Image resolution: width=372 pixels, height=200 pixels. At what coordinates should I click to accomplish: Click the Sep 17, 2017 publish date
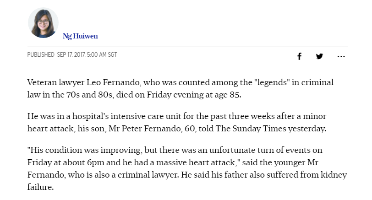point(71,55)
